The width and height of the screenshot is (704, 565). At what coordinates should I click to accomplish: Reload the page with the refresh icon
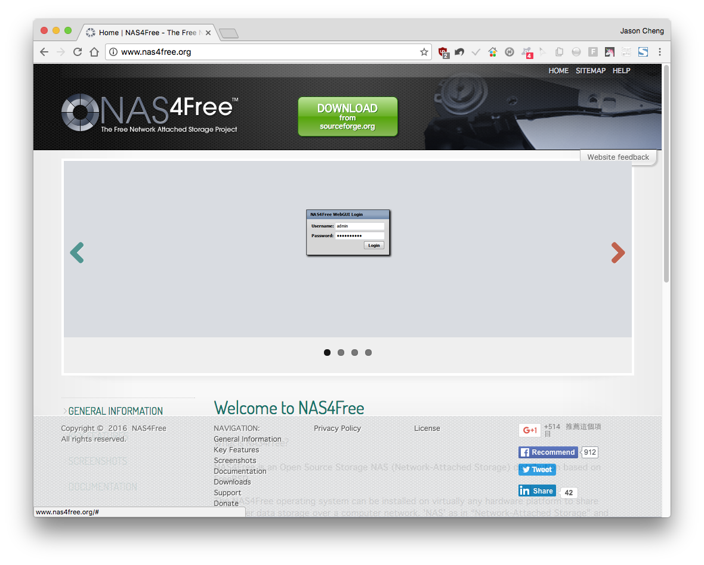coord(77,52)
